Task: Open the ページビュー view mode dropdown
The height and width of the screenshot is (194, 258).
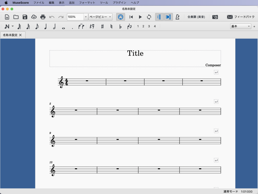Action: [100, 17]
